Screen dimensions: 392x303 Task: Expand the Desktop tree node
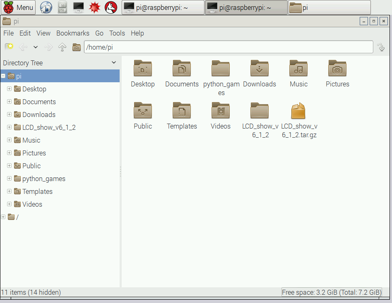9,88
